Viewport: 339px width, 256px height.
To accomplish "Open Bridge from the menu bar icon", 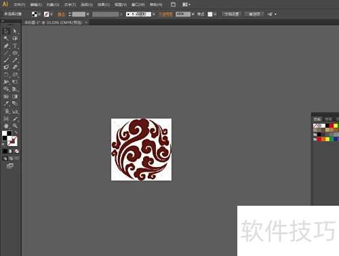I will pyautogui.click(x=173, y=5).
